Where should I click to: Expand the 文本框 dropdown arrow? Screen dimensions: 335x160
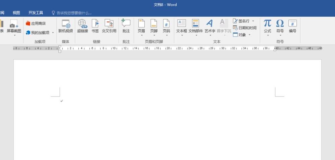click(182, 35)
